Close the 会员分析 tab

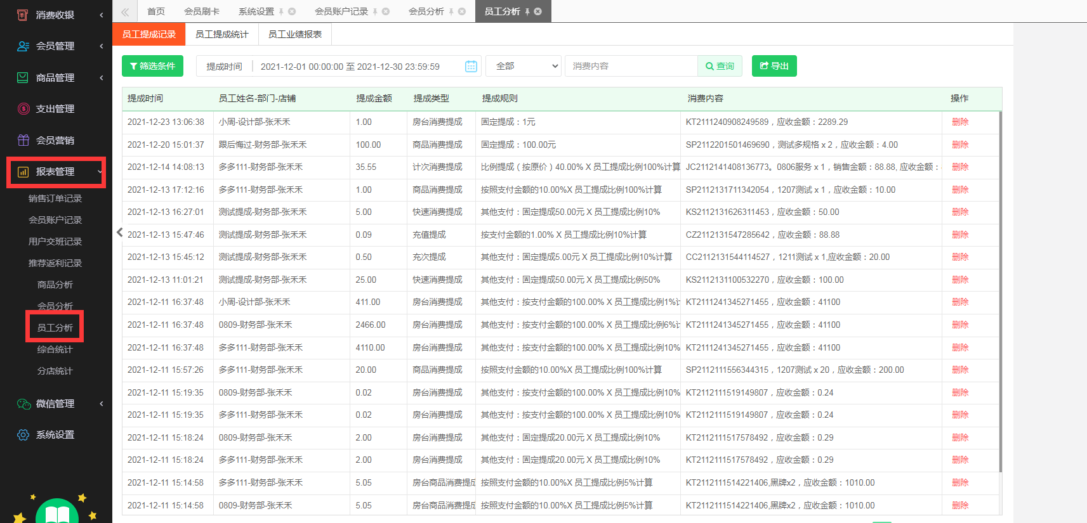pos(462,11)
